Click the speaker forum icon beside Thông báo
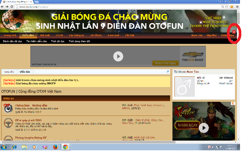This screenshot has width=247, height=154. coord(8,108)
